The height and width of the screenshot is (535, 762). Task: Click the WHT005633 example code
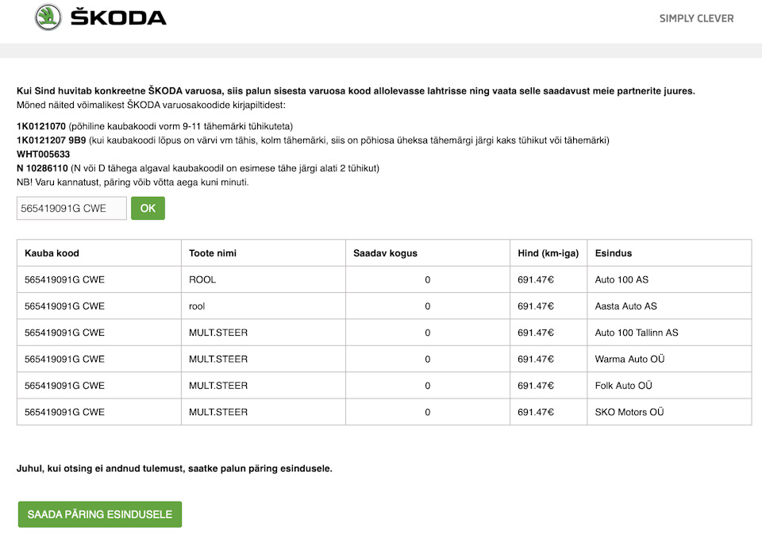point(40,154)
